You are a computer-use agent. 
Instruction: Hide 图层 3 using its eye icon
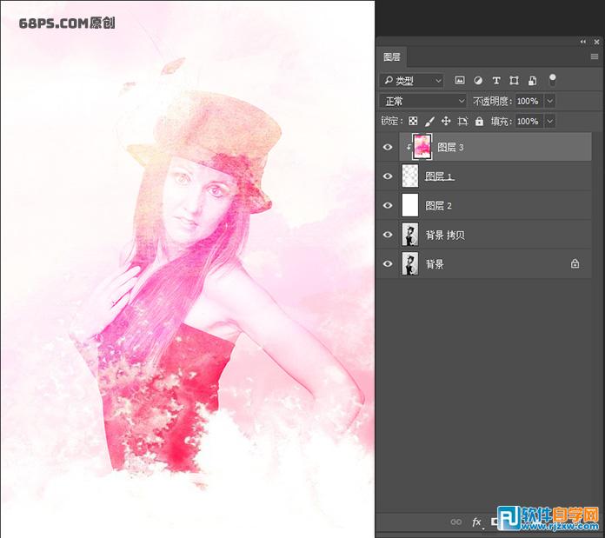pyautogui.click(x=388, y=148)
